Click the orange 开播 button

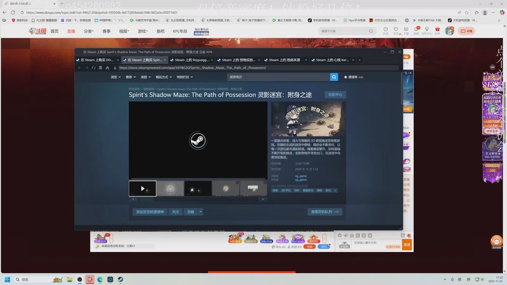(466, 31)
